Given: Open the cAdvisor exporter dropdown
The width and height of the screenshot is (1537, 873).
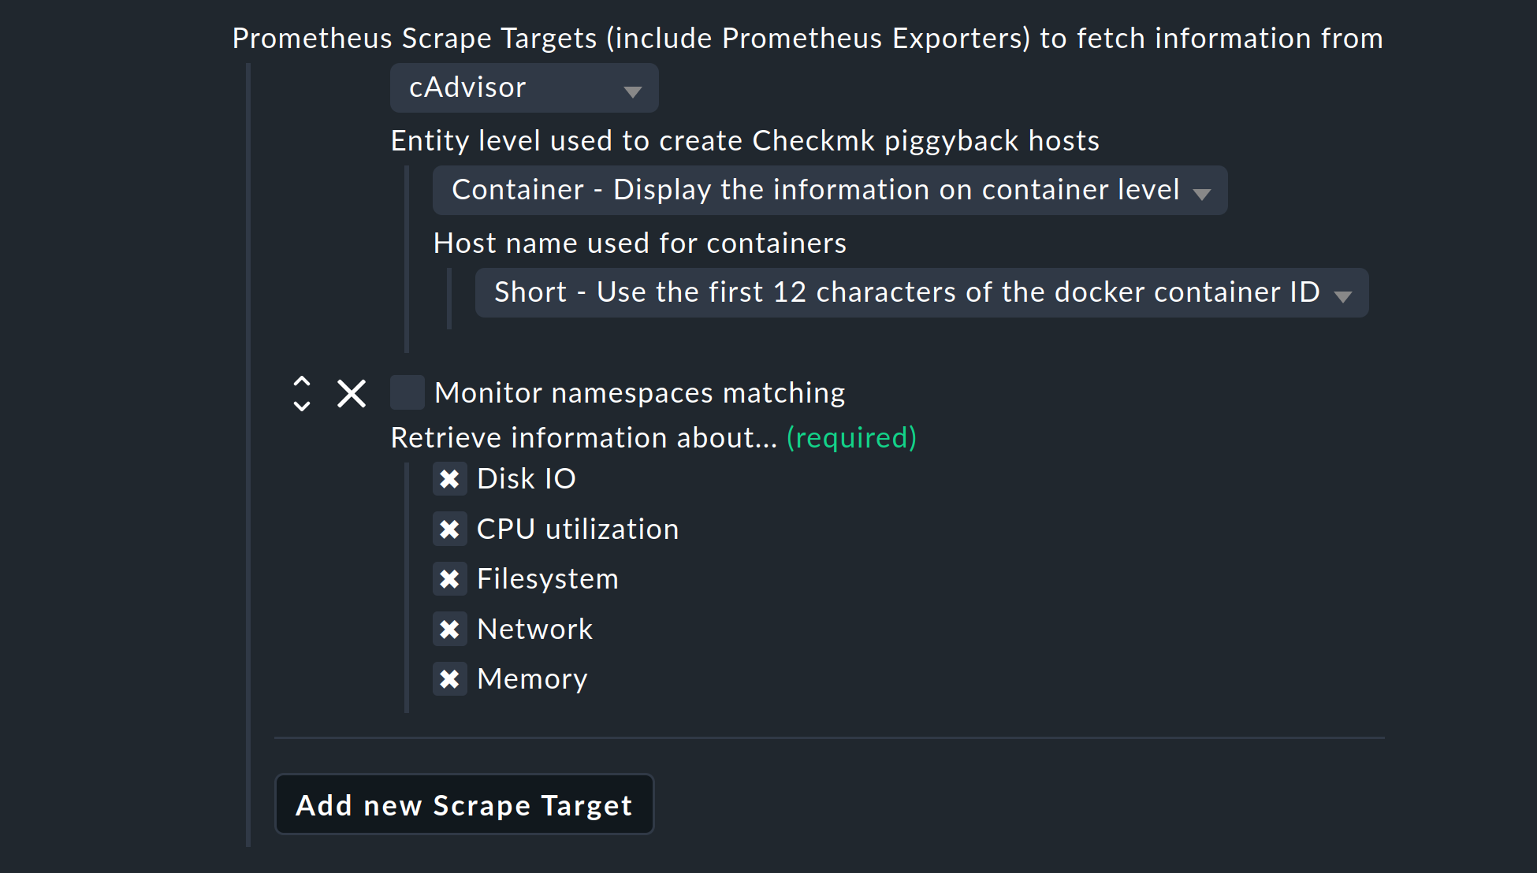Looking at the screenshot, I should click(523, 88).
